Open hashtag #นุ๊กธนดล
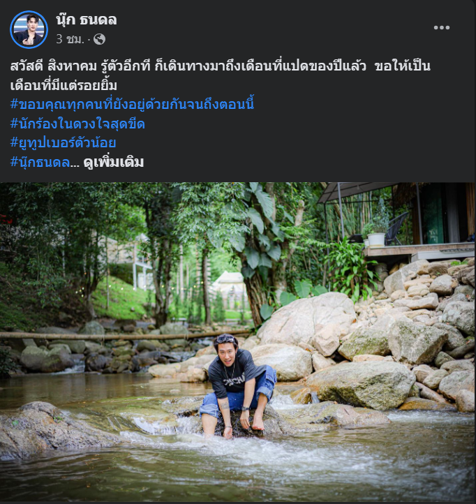The width and height of the screenshot is (476, 504). [x=40, y=163]
